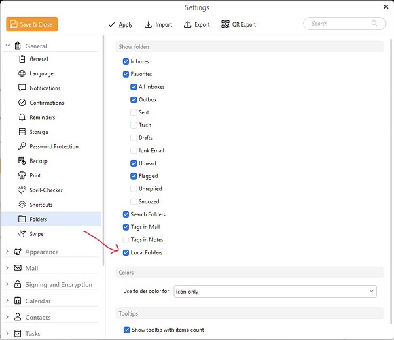Open Password Protection key icon
Image resolution: width=394 pixels, height=340 pixels.
click(x=22, y=146)
